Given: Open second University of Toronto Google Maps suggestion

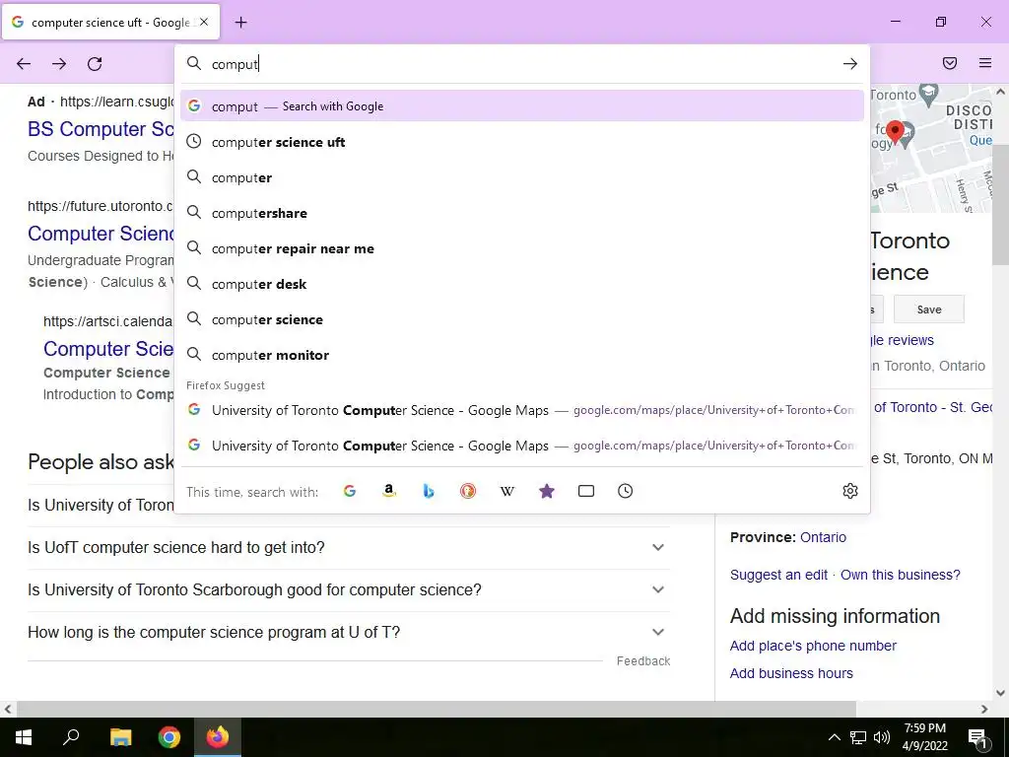Looking at the screenshot, I should (x=522, y=446).
